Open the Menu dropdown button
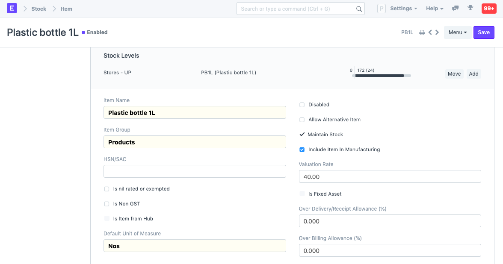Viewport: 503px width, 264px height. click(457, 32)
